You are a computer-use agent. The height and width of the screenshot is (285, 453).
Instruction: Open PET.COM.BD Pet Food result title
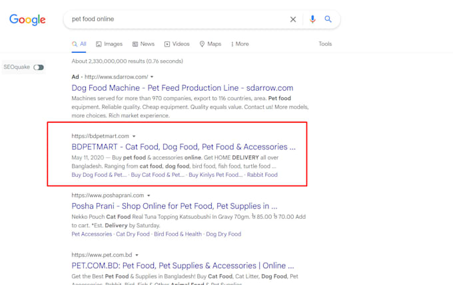[183, 266]
